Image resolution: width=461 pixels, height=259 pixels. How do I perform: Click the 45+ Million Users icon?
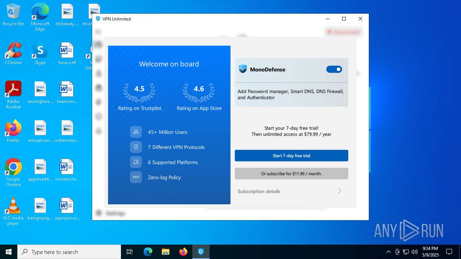tap(136, 132)
